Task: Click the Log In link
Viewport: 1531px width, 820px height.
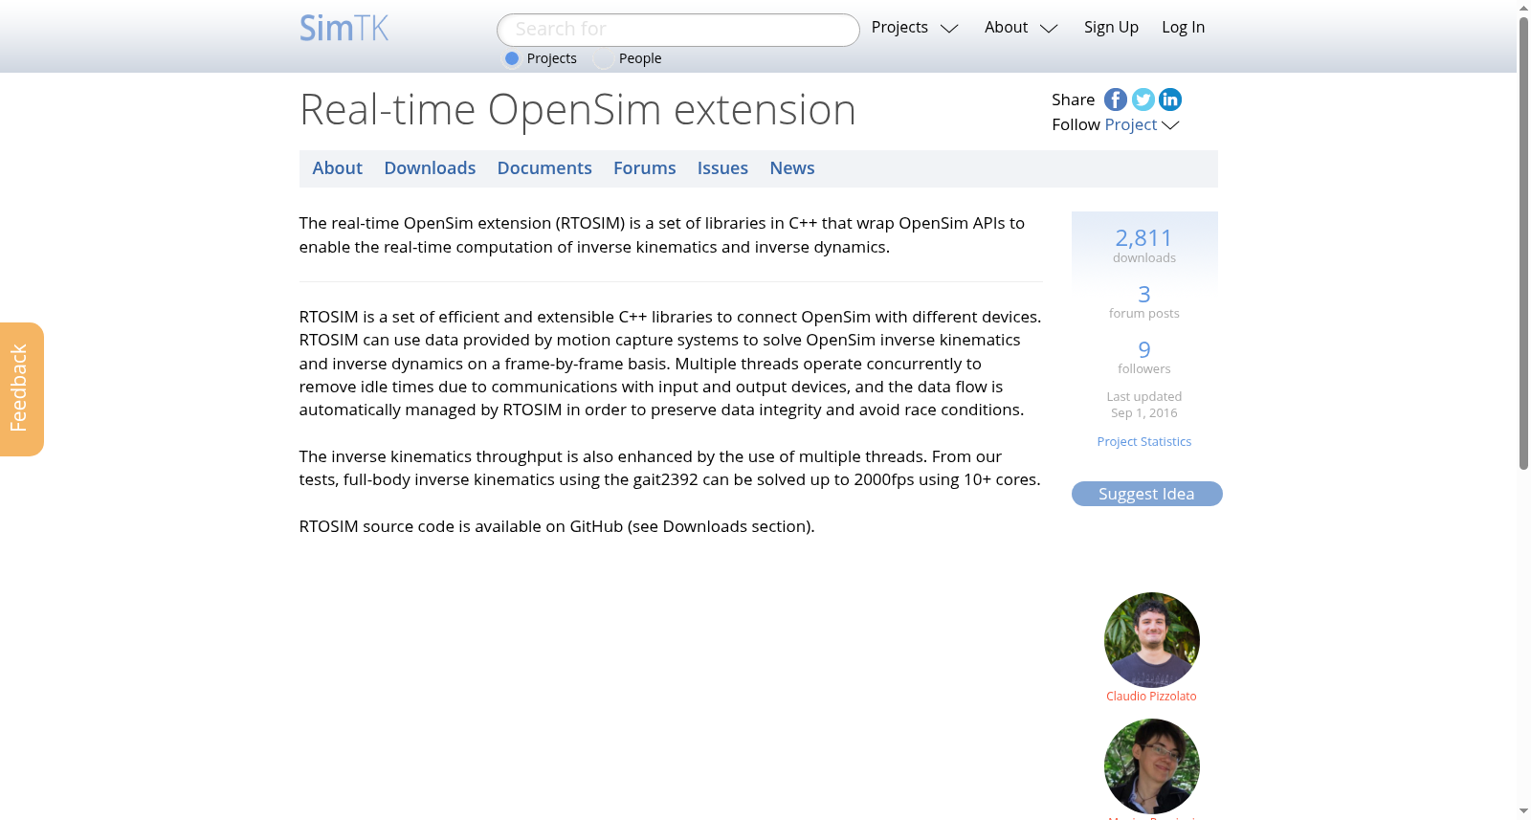Action: [x=1183, y=28]
